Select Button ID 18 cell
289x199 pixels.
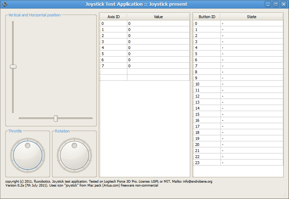click(207, 132)
